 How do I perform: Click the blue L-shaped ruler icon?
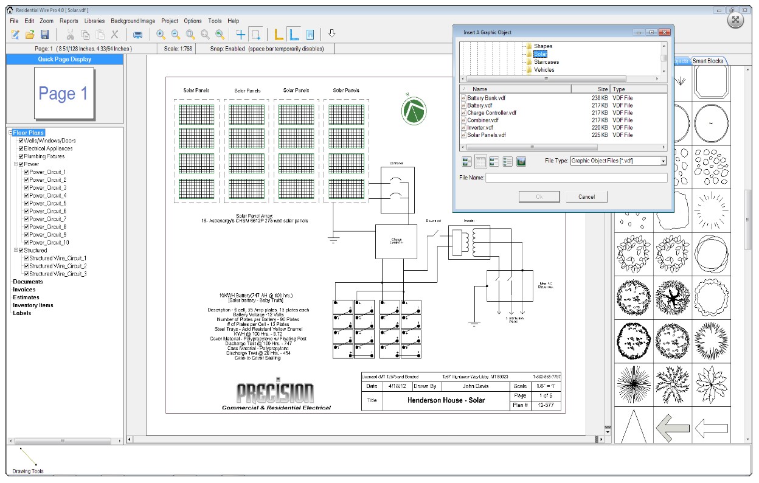[294, 35]
